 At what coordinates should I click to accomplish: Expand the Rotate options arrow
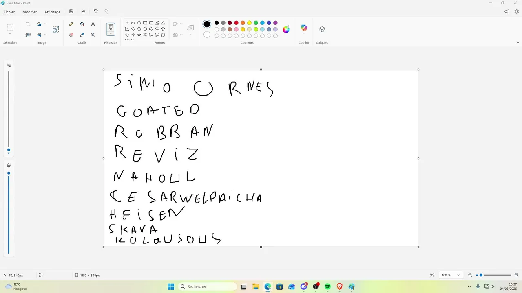coord(45,24)
